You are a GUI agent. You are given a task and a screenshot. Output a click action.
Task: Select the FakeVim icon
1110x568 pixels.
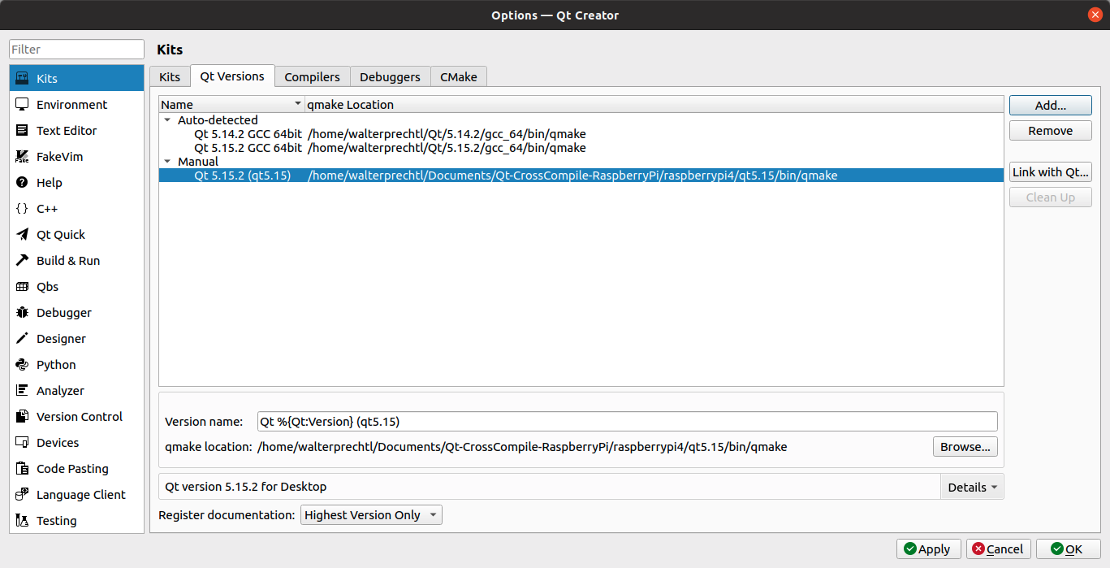[x=23, y=157]
